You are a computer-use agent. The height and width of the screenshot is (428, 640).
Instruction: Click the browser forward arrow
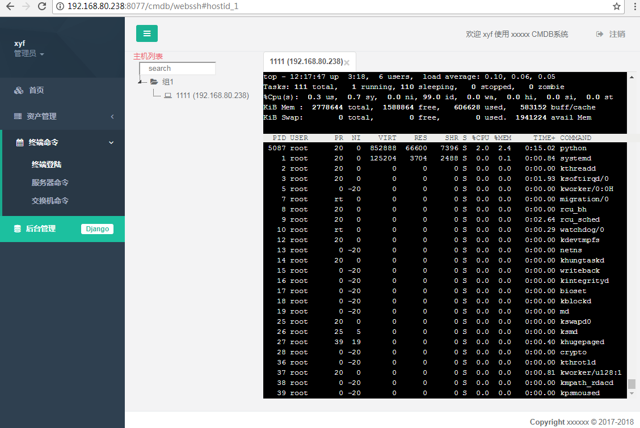[x=26, y=7]
